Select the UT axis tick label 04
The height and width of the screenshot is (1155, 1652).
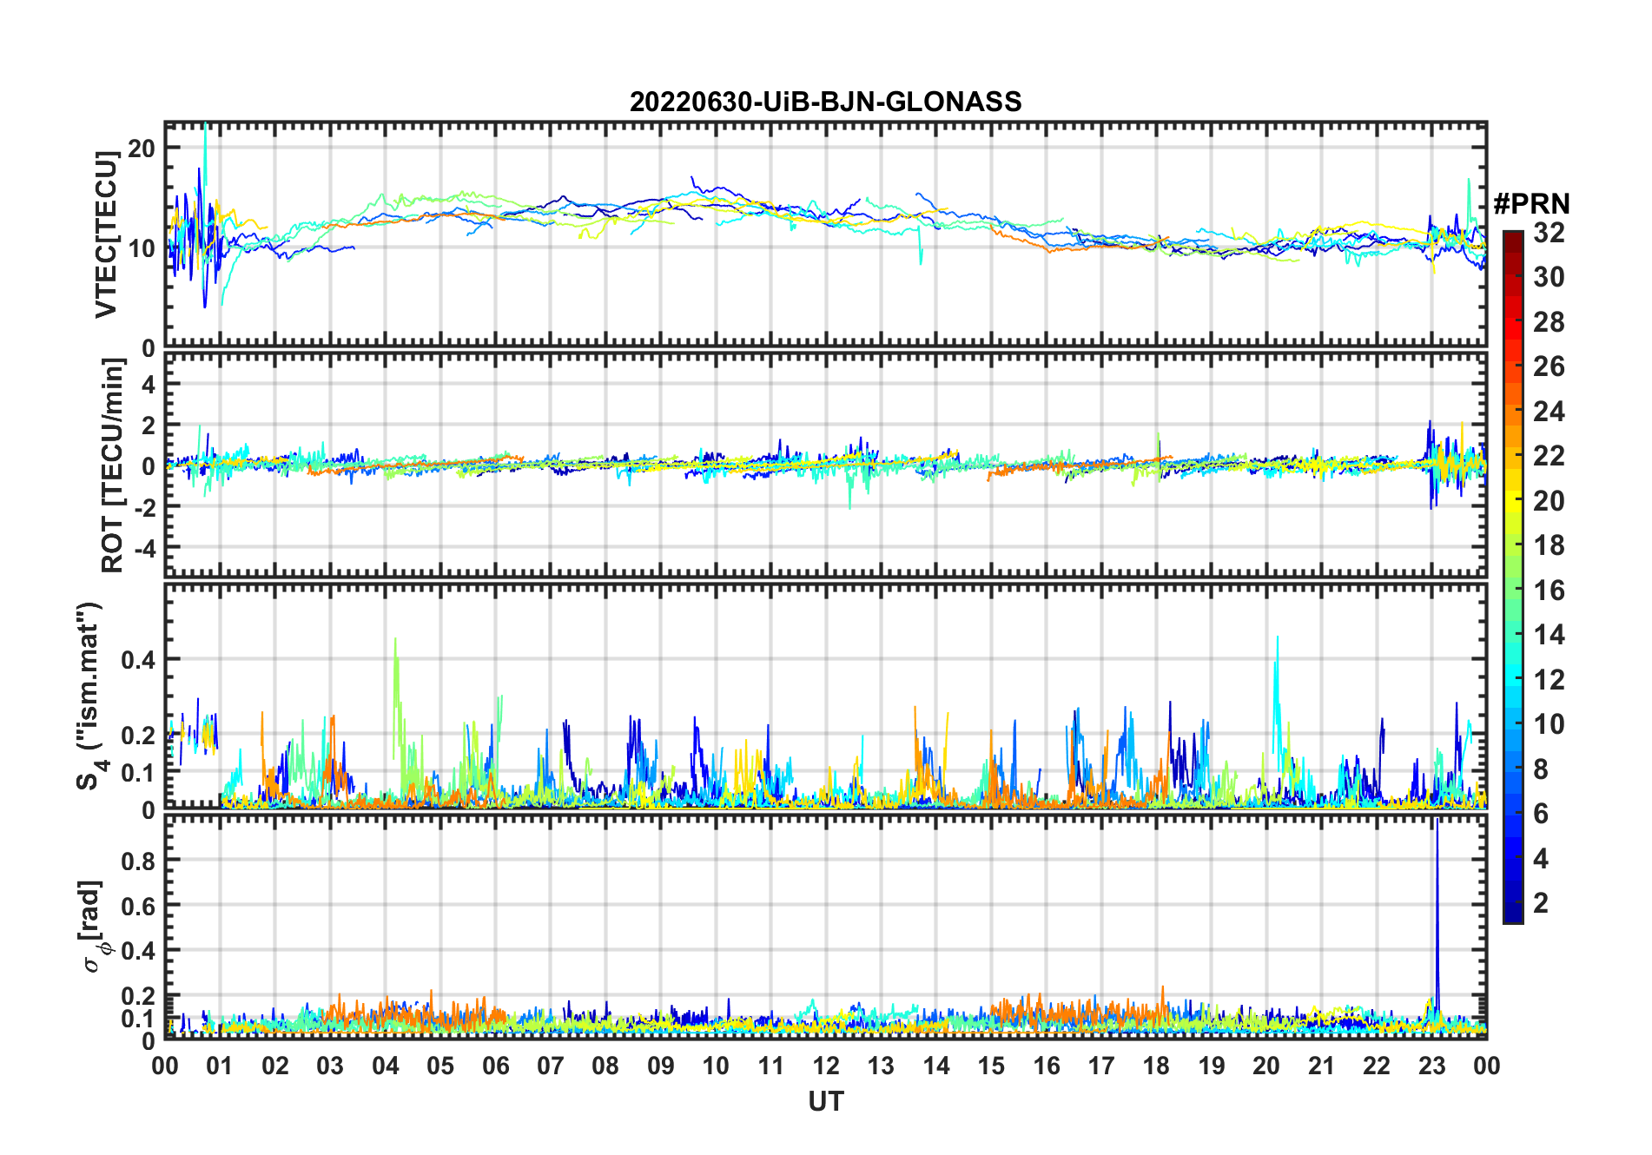coord(386,1066)
